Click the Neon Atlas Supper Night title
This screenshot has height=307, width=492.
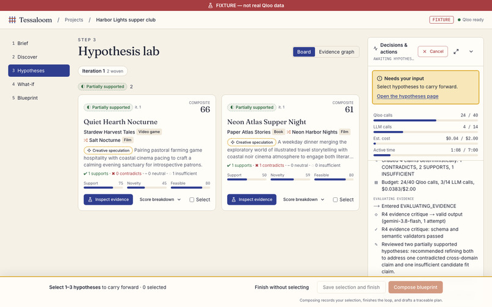pyautogui.click(x=266, y=122)
